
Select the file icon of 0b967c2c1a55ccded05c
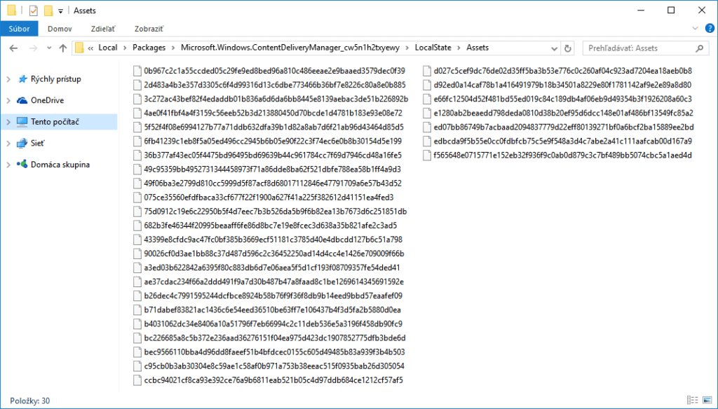click(137, 71)
